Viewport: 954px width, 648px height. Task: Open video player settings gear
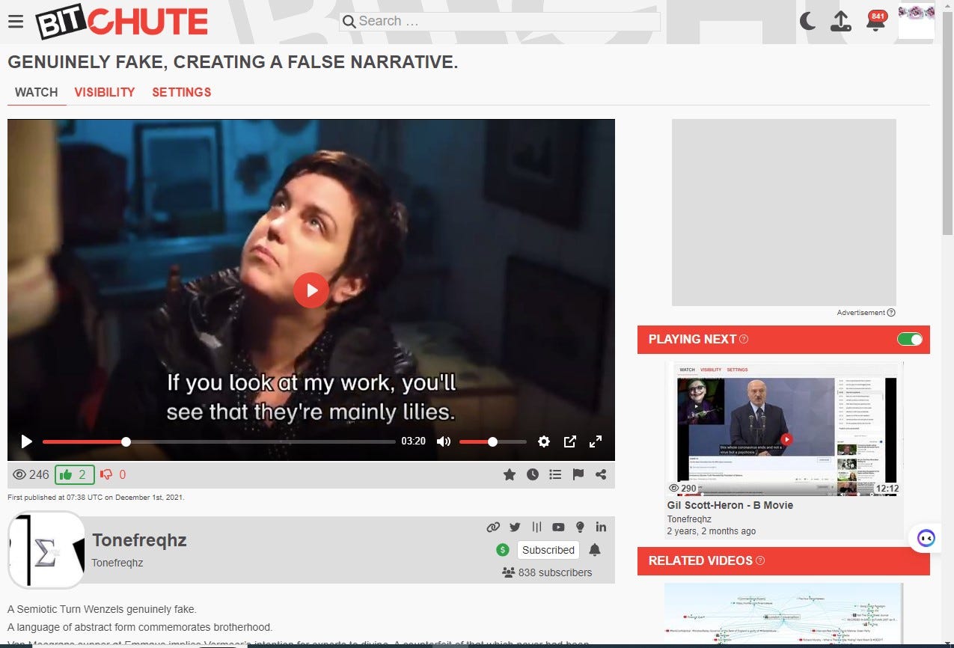[x=544, y=441]
